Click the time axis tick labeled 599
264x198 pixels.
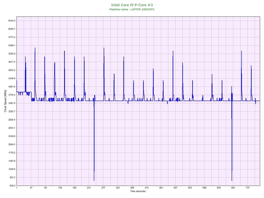[x=205, y=188]
